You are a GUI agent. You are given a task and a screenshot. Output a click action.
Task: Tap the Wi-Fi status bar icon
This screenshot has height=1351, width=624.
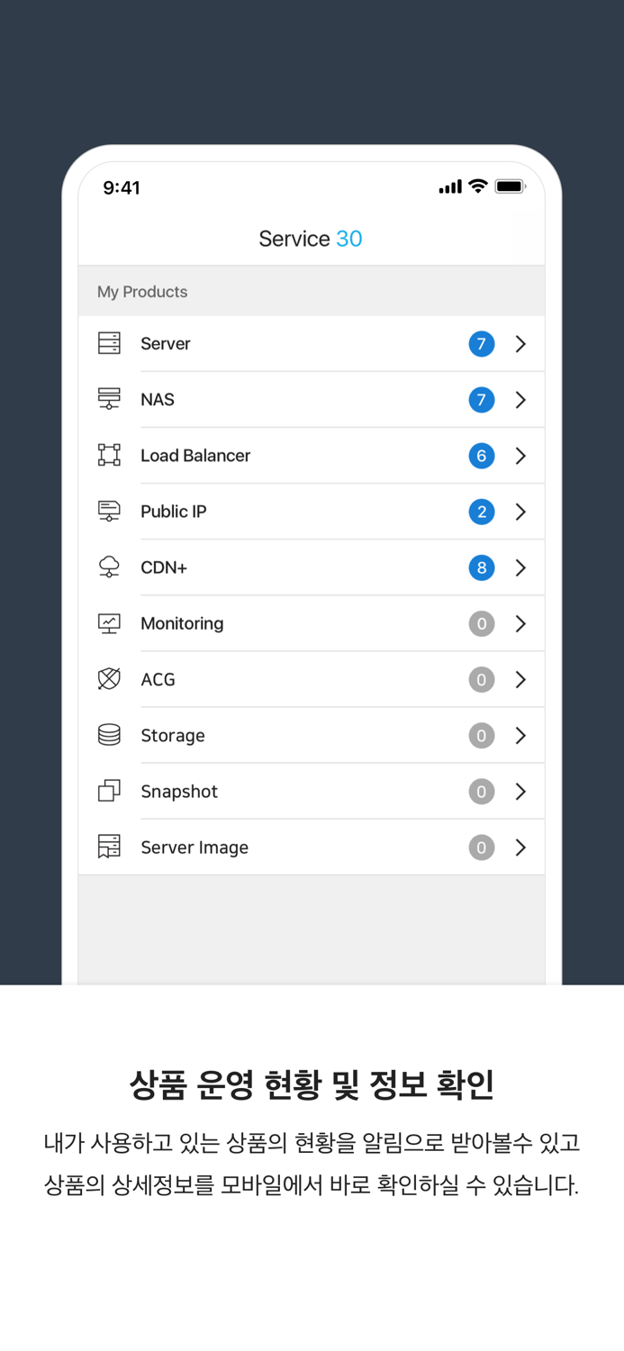[478, 186]
